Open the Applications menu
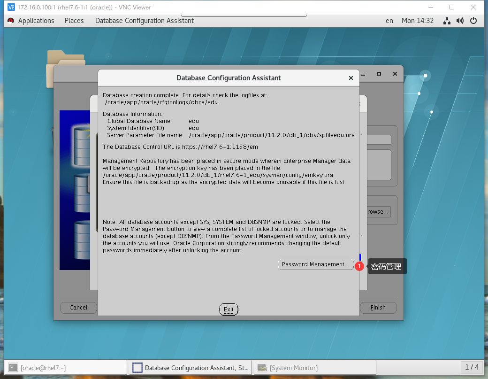The width and height of the screenshot is (488, 379). (36, 21)
